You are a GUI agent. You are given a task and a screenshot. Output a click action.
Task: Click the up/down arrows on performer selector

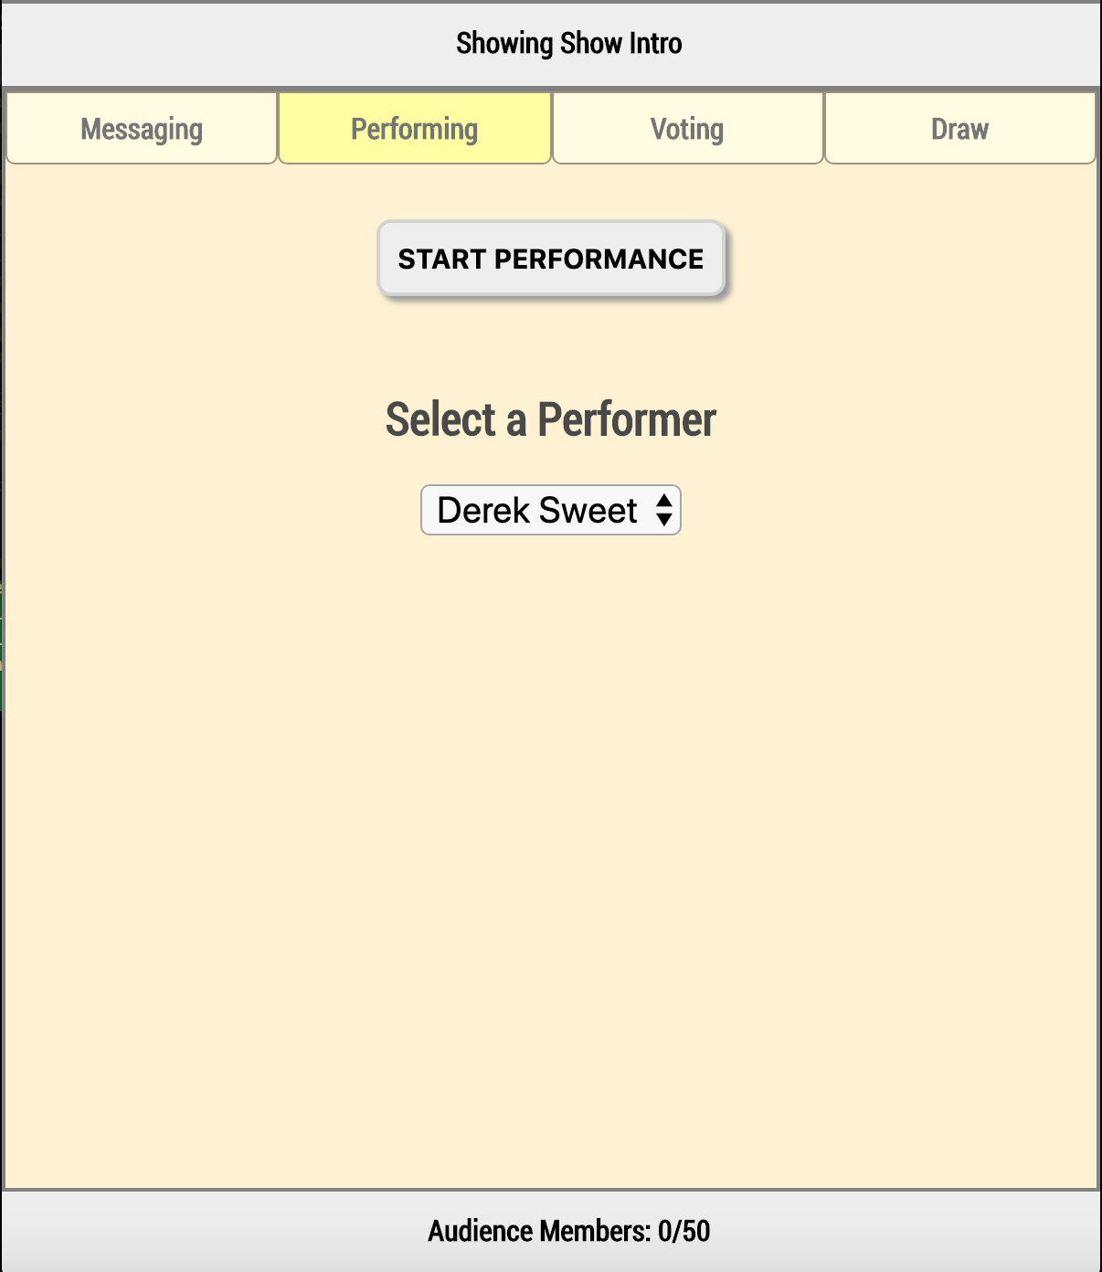(663, 510)
